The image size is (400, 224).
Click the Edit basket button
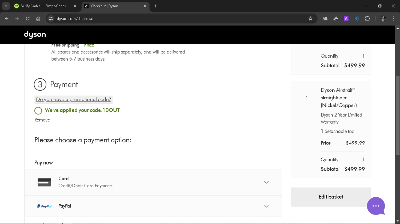pos(331,197)
